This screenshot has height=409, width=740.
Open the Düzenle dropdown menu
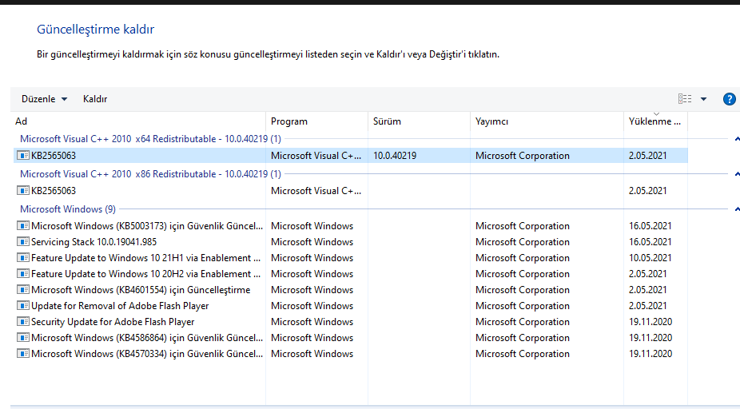44,99
